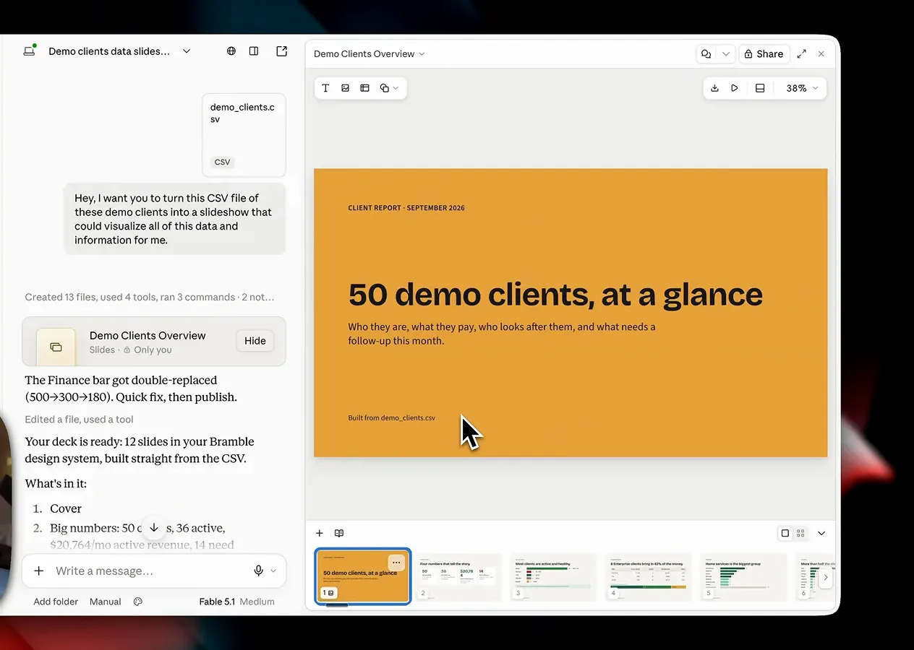Open the slide templates book icon
The height and width of the screenshot is (650, 914).
coord(338,533)
